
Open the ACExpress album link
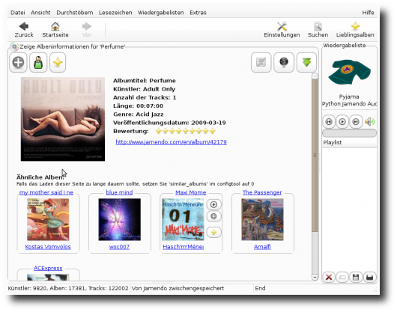(48, 268)
